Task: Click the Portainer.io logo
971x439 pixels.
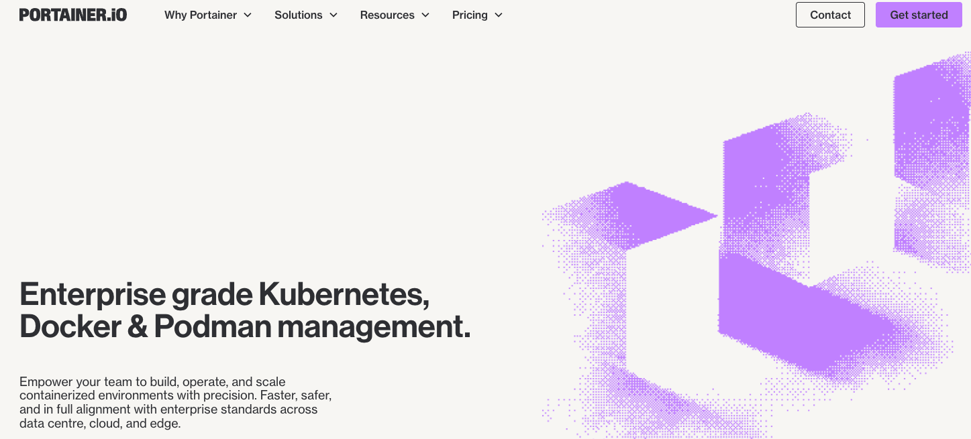Action: [x=73, y=15]
